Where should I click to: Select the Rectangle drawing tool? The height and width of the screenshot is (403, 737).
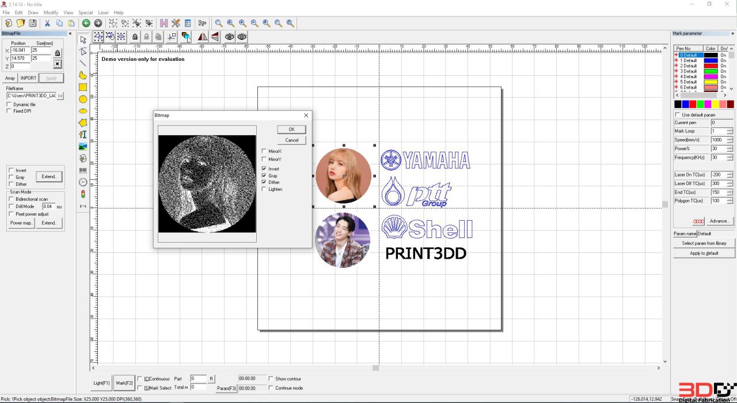click(82, 87)
